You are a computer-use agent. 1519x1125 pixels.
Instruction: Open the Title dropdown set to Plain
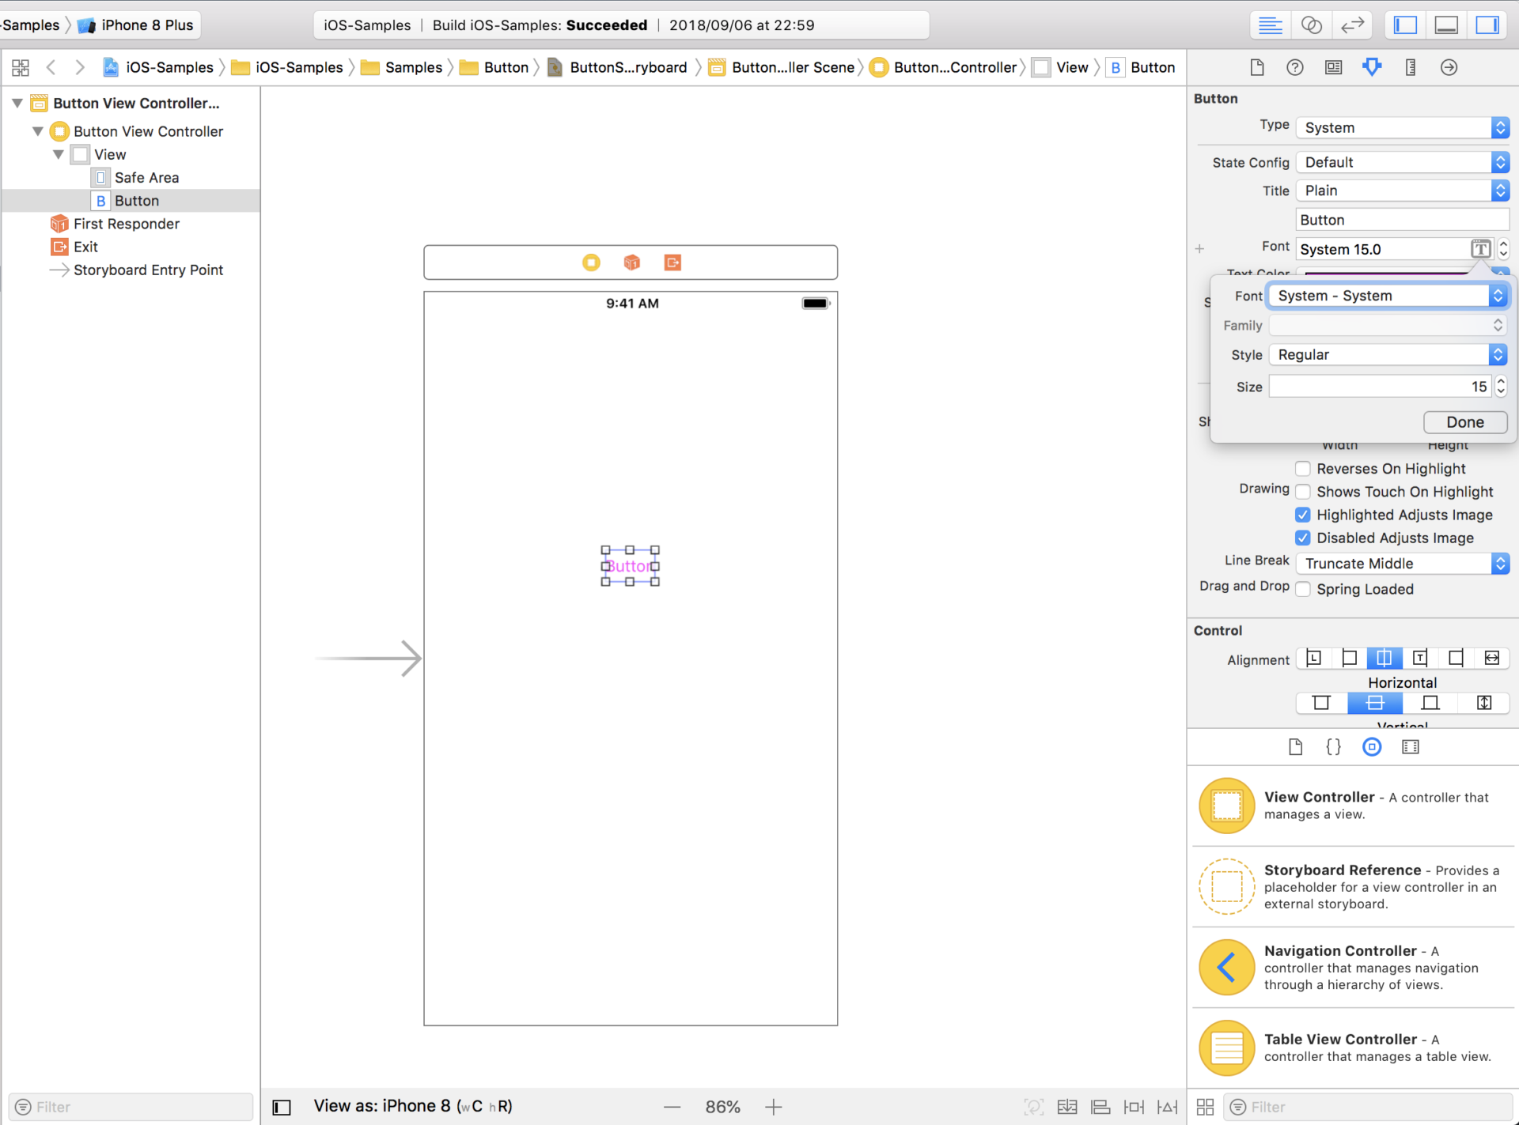tap(1403, 191)
